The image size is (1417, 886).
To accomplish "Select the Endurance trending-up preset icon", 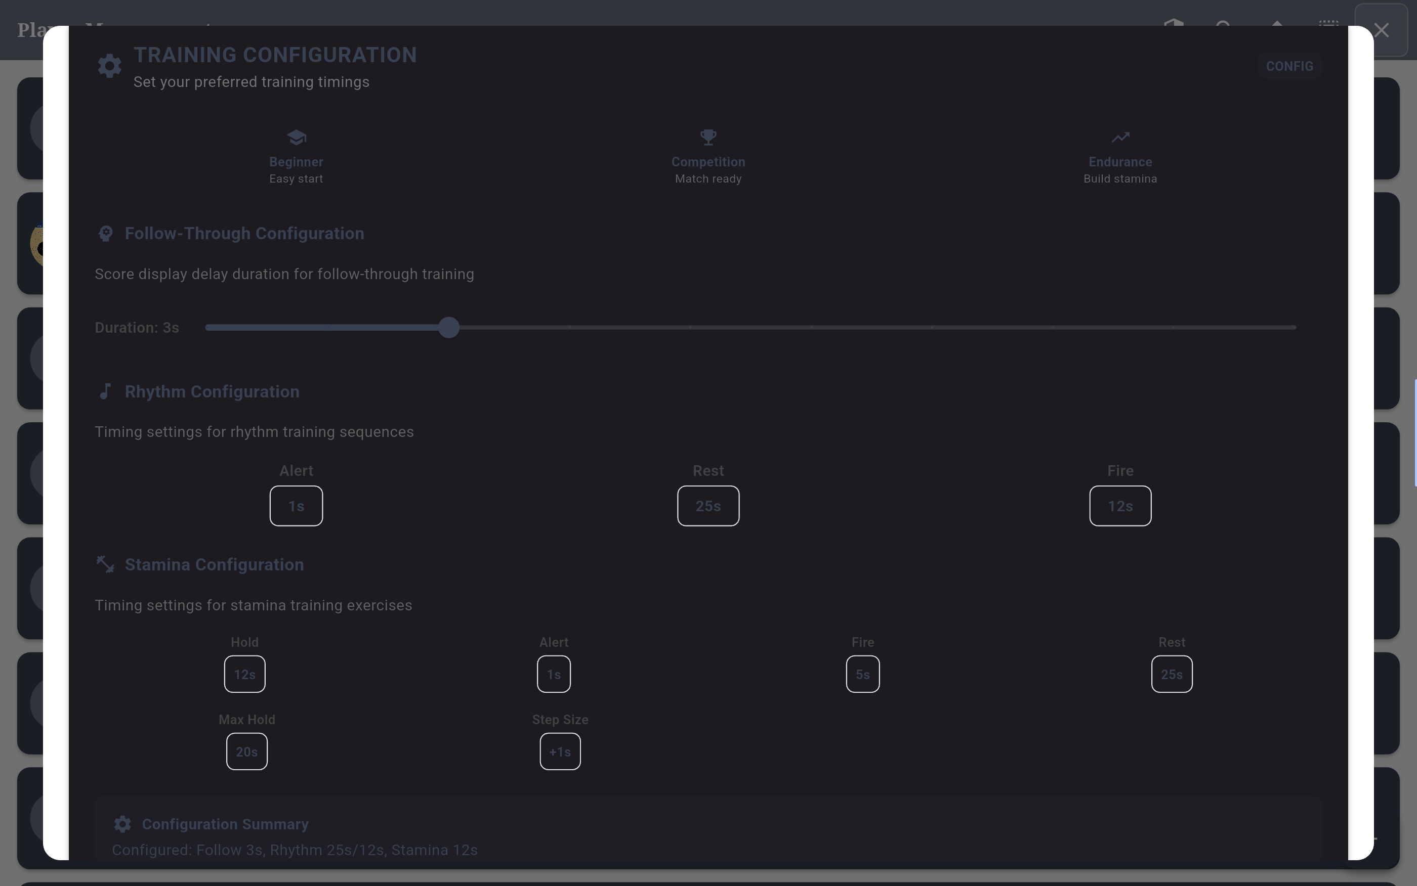I will coord(1120,138).
